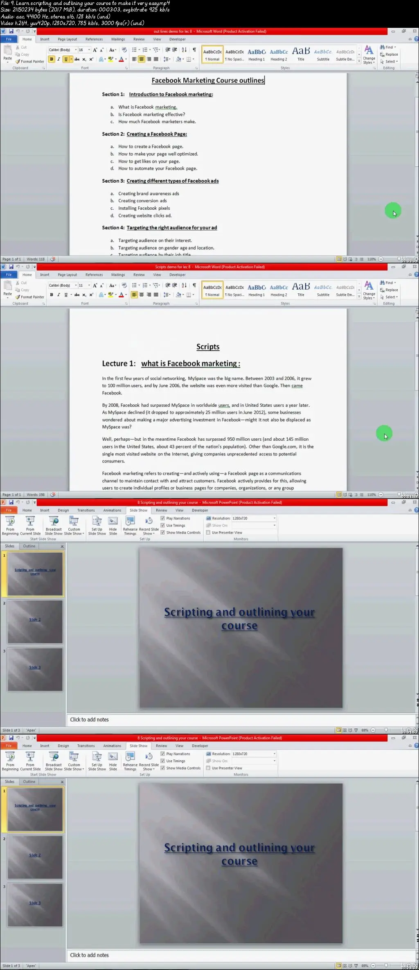419x970 pixels.
Task: Open Mailings tab in the out lines demo window
Action: 118,39
